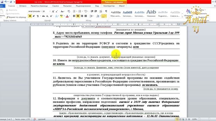
Task: Open the font color dropdown arrow
Action: coord(70,16)
